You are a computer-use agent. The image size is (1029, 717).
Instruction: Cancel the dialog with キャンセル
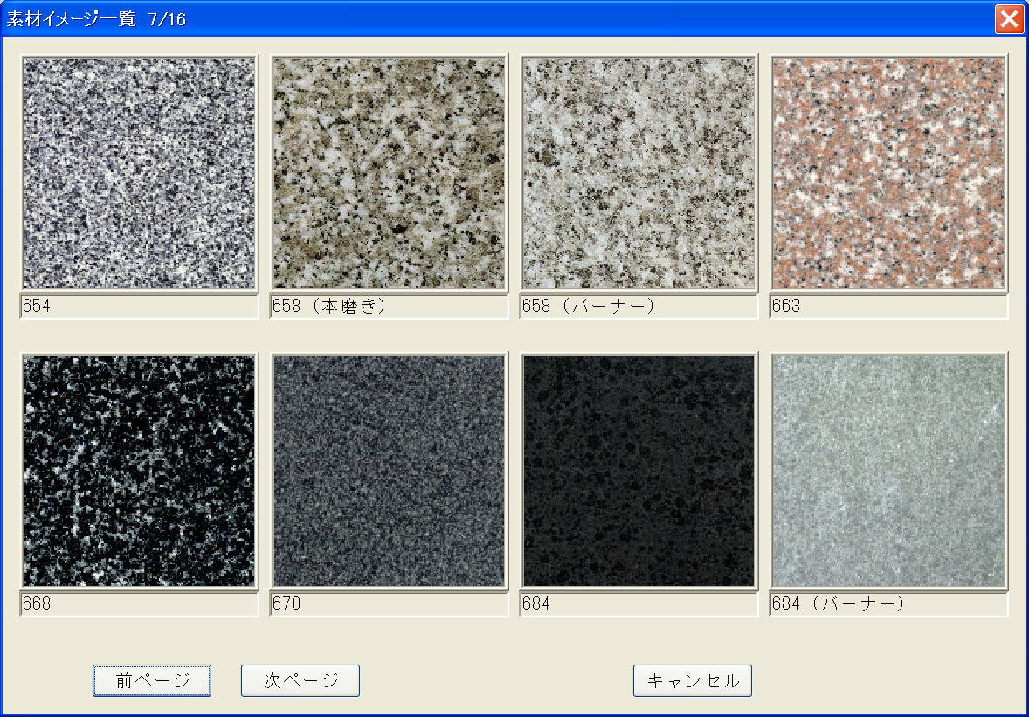click(x=693, y=681)
